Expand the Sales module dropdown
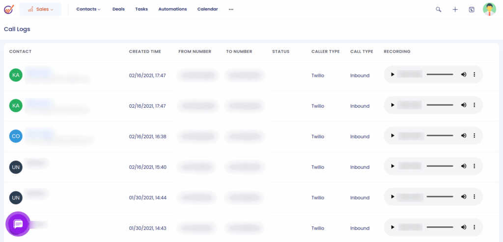 click(40, 9)
